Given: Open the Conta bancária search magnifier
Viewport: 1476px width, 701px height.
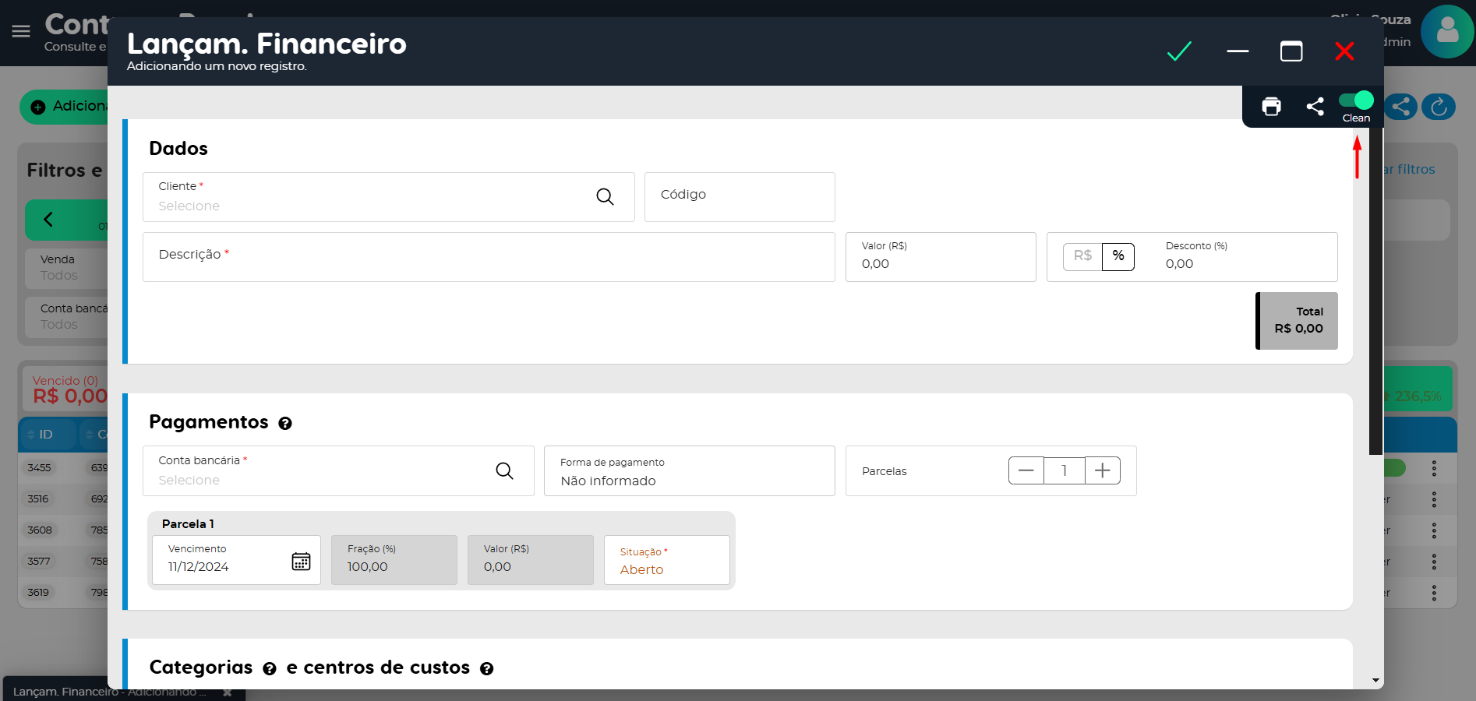Looking at the screenshot, I should coord(504,470).
